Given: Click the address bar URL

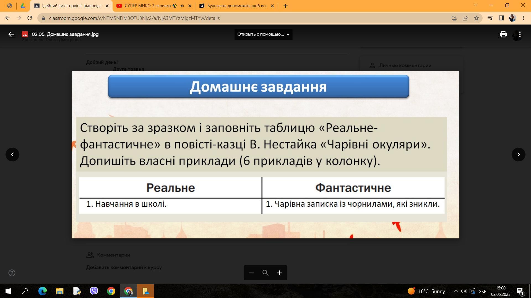Looking at the screenshot, I should [134, 18].
